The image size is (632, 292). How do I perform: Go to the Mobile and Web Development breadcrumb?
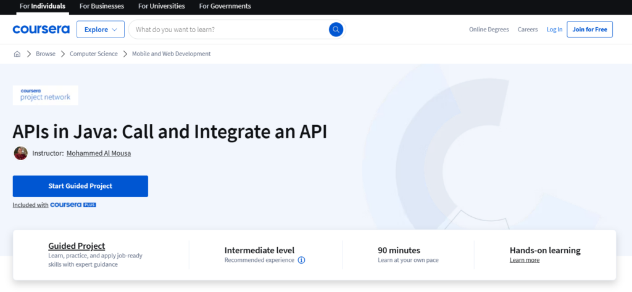click(172, 54)
